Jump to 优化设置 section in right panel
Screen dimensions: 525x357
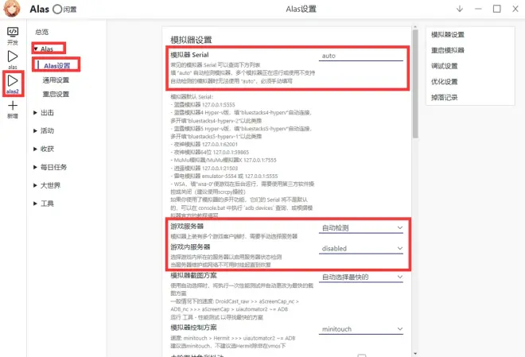tap(445, 82)
